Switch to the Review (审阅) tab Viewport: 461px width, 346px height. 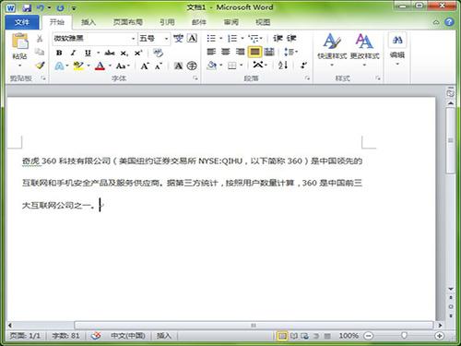coord(230,22)
